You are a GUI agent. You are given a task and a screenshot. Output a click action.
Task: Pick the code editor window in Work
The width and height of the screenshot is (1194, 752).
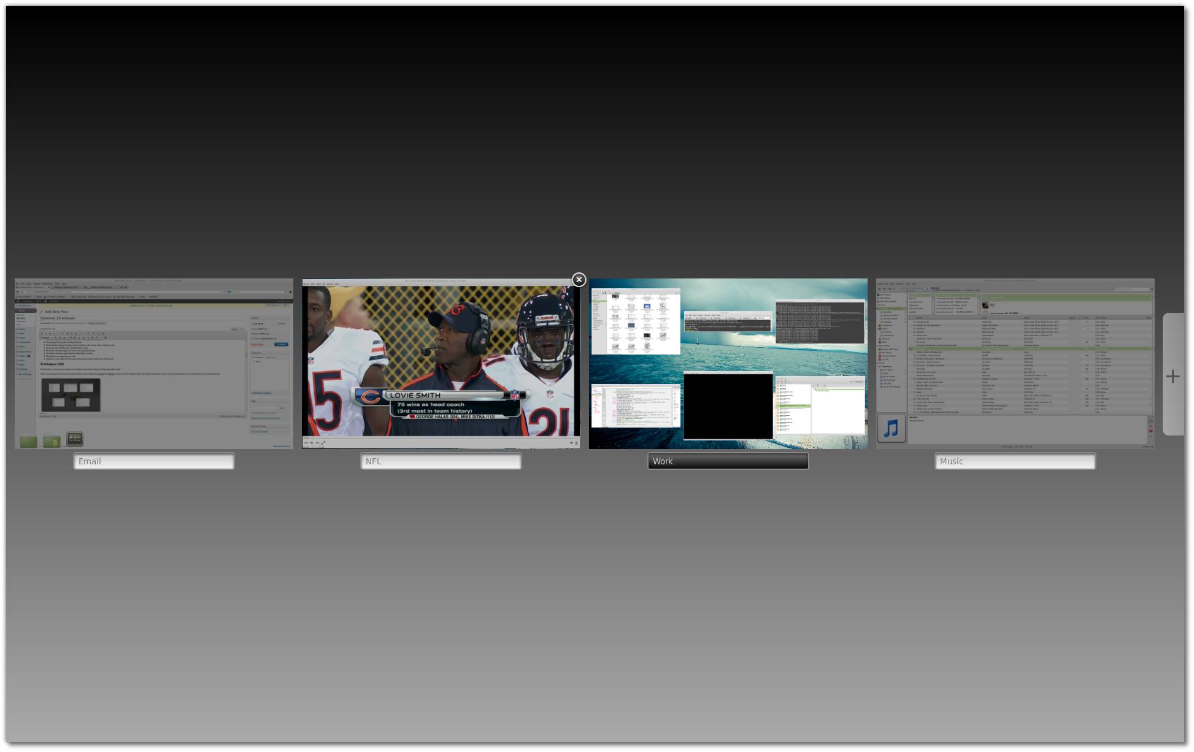click(x=636, y=406)
